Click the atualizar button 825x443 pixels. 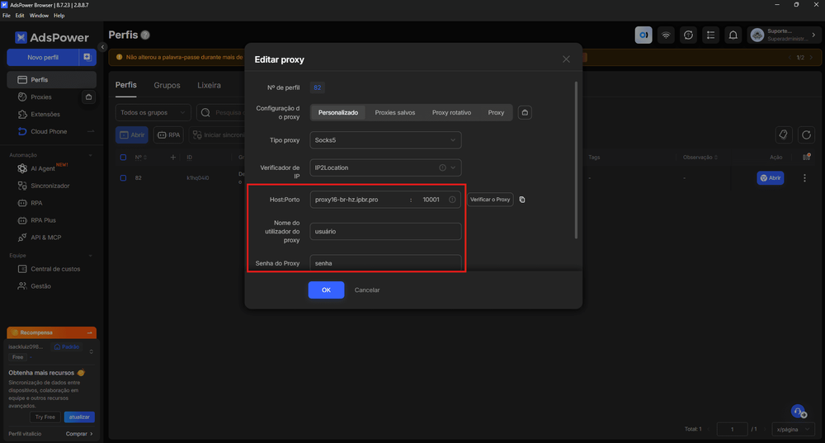[x=79, y=417]
